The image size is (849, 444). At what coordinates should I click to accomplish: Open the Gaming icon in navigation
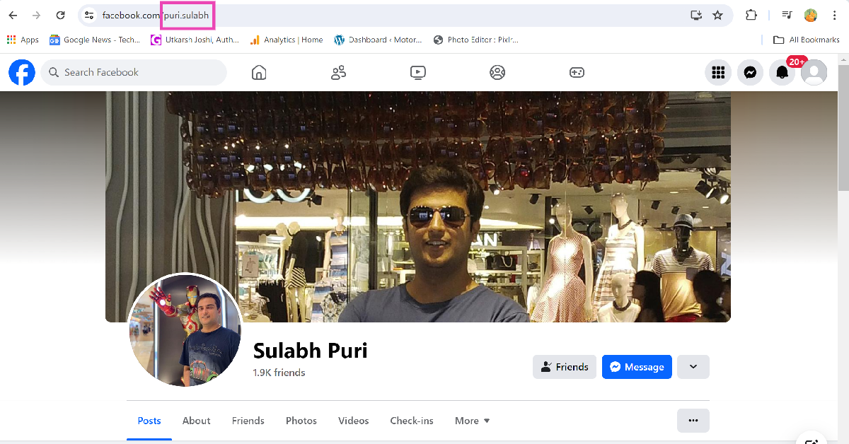(x=577, y=72)
